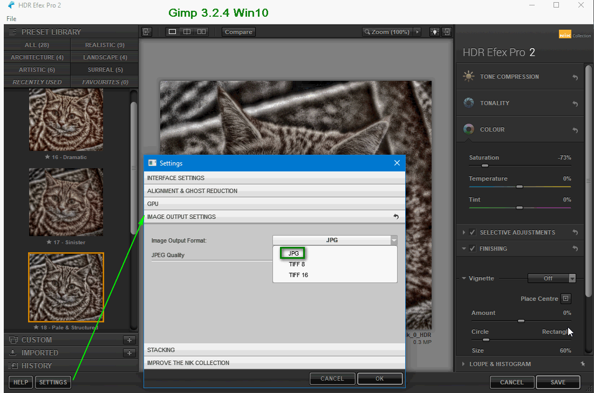594x393 pixels.
Task: Collapse the Finishing section triangle
Action: pos(463,249)
